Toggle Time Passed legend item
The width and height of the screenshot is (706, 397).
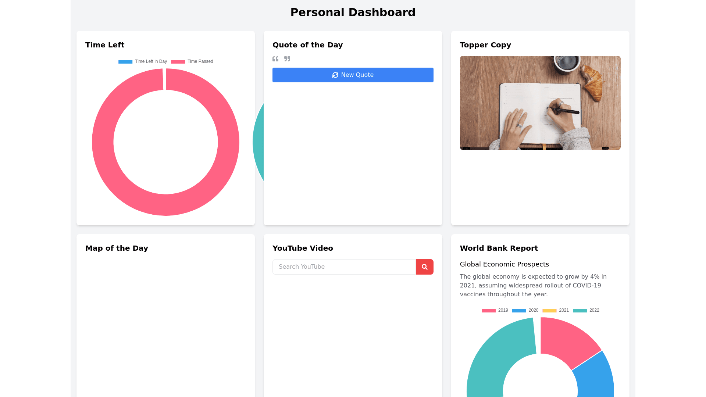[200, 61]
